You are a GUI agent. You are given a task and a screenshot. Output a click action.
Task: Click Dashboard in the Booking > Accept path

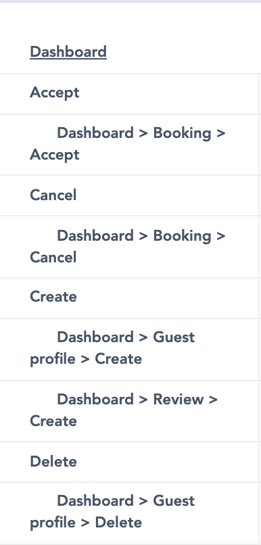tap(95, 133)
